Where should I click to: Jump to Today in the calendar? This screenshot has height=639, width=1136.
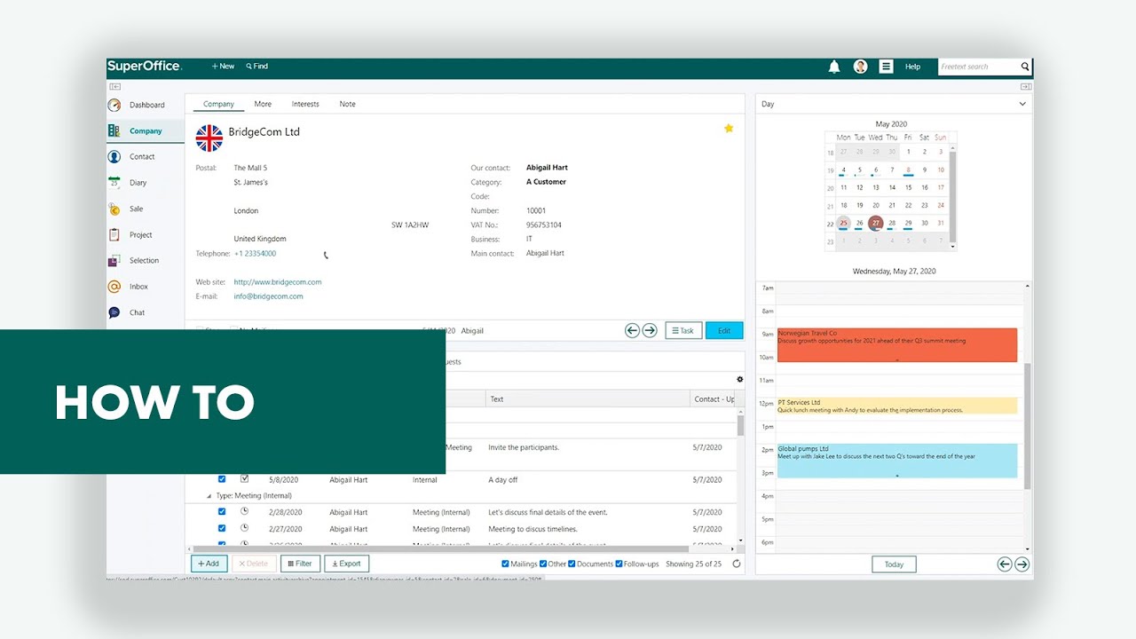[x=894, y=564]
